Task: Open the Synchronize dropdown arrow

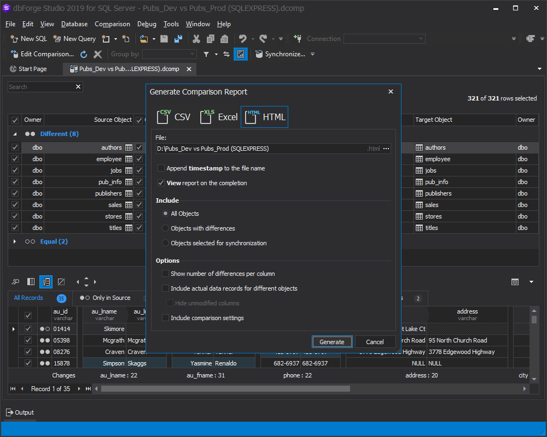Action: coord(312,54)
